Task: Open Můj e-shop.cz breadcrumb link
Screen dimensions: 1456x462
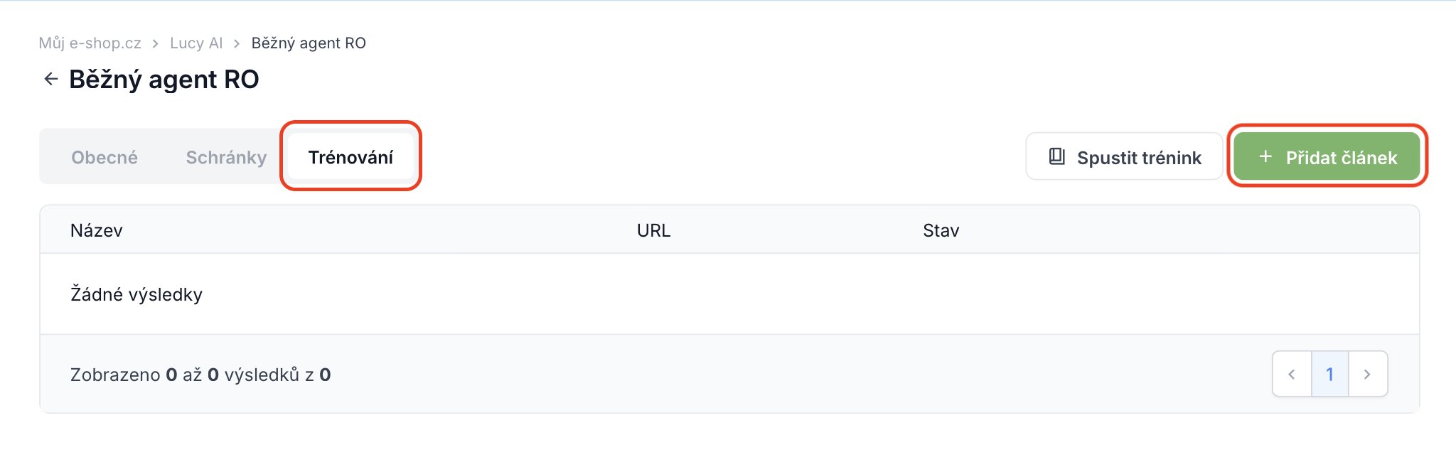Action: [x=90, y=43]
